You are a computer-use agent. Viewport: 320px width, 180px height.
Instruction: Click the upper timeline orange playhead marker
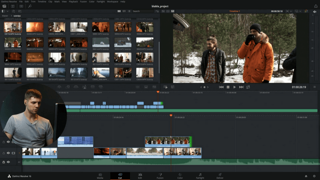pyautogui.click(x=158, y=92)
